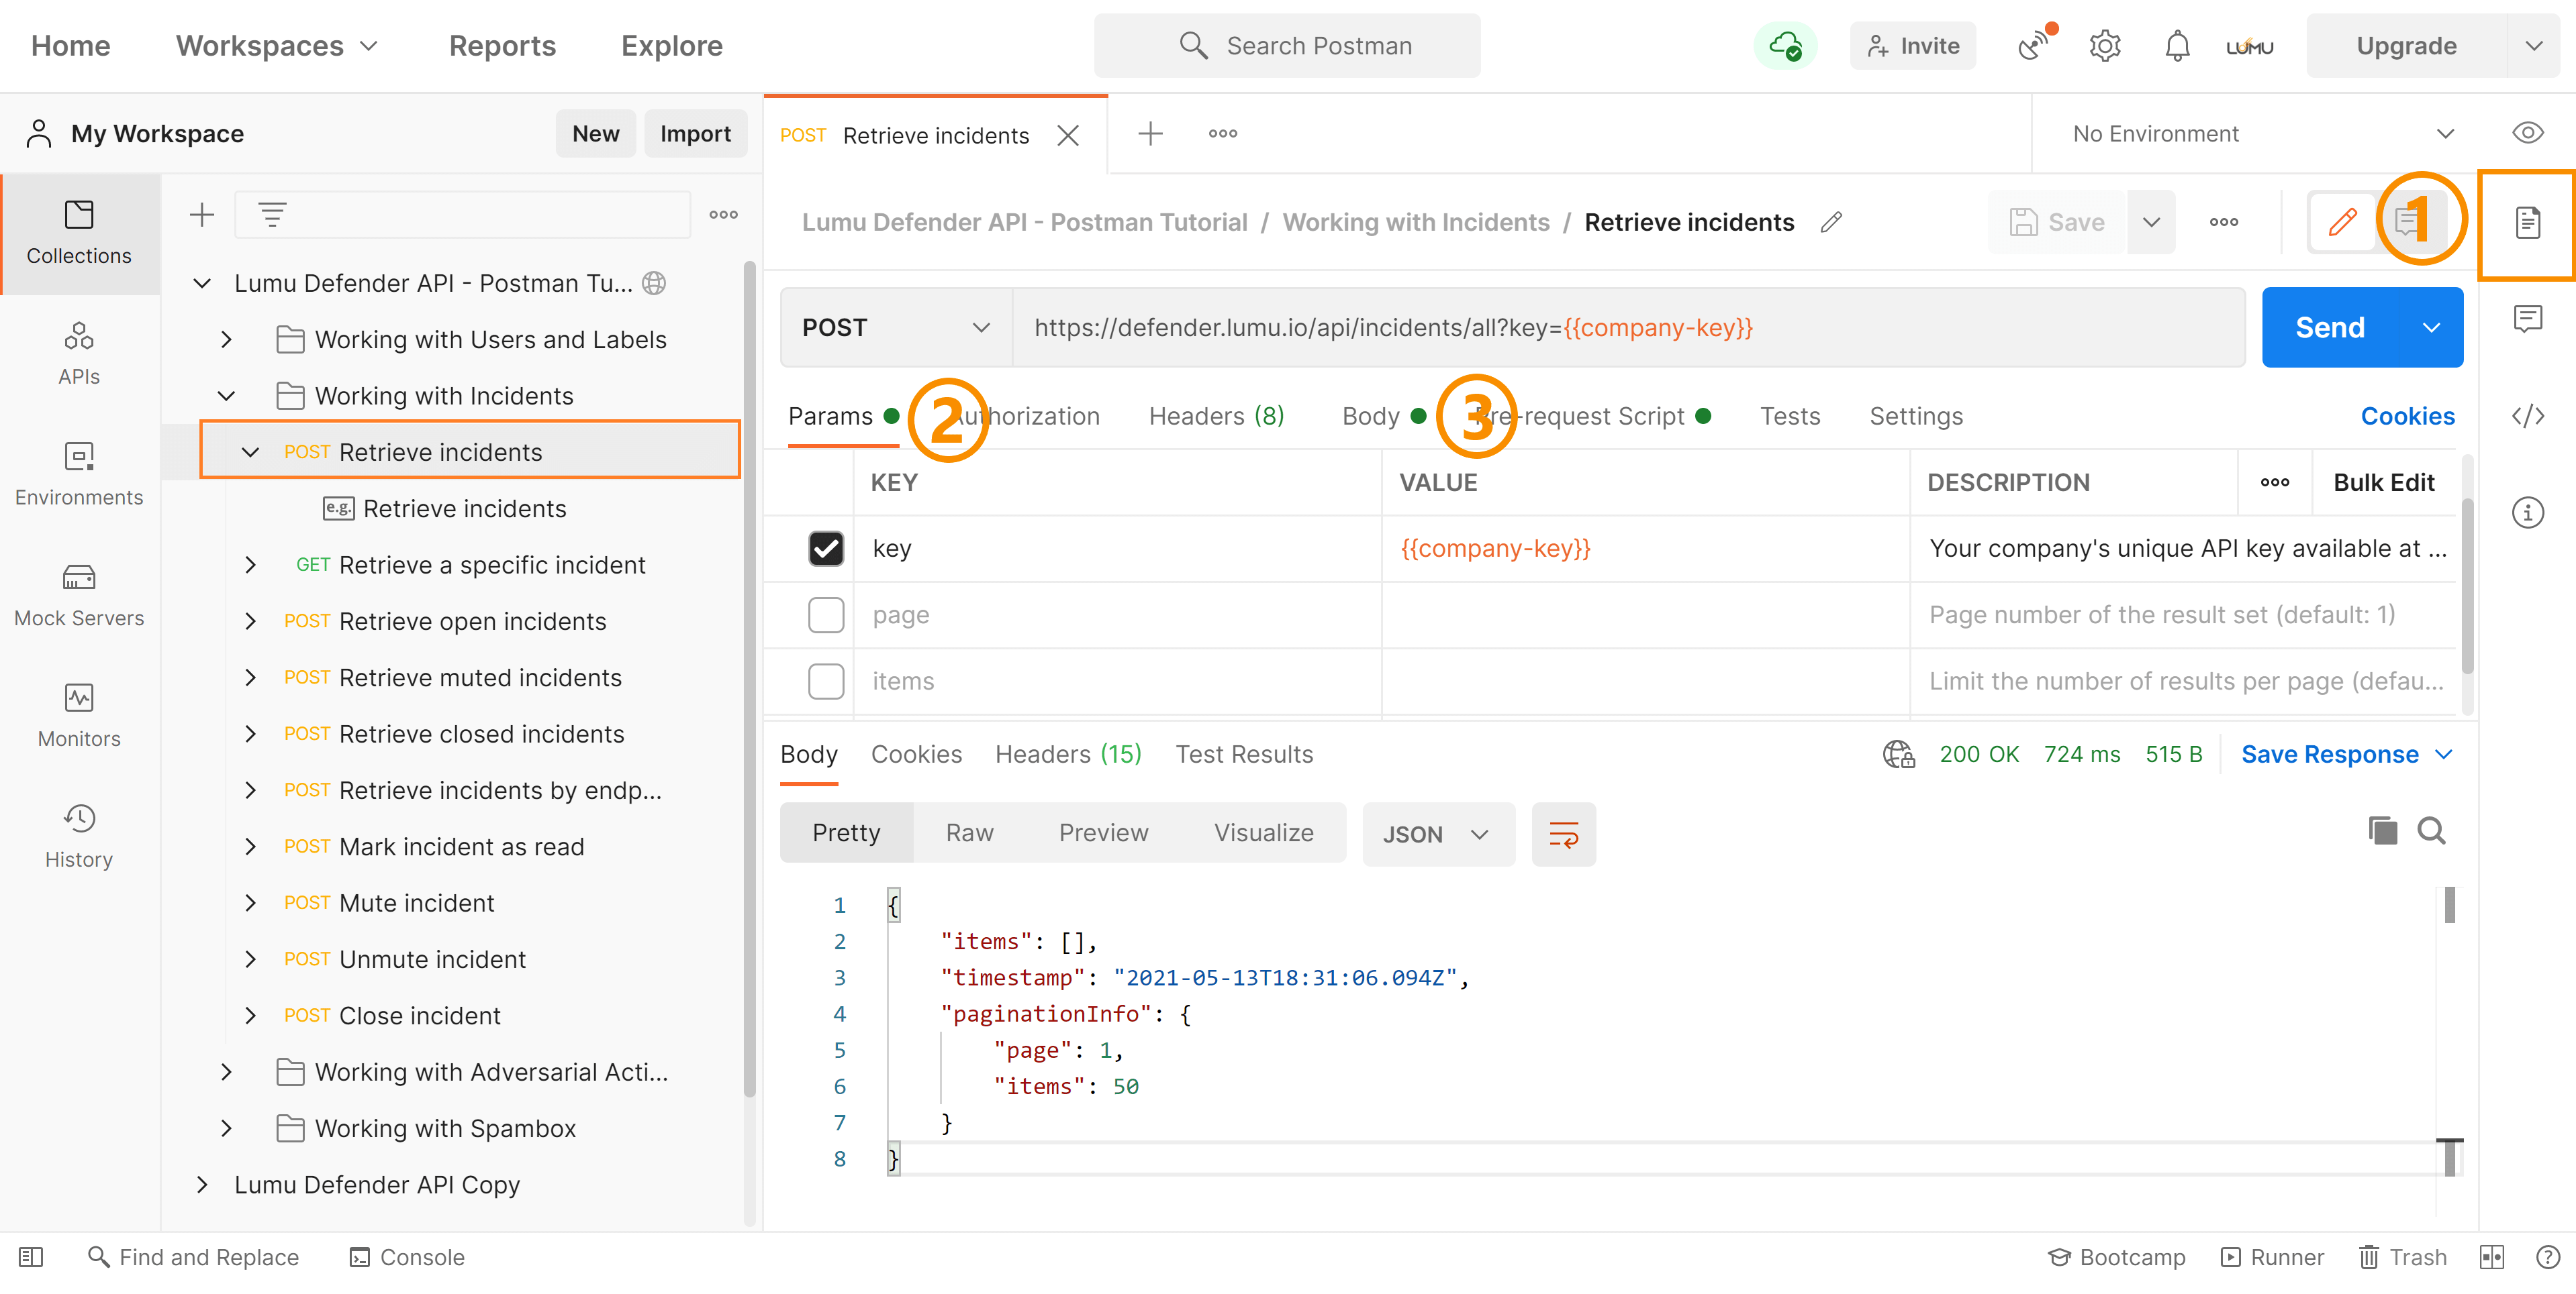Expand the Working with Spambox folder
This screenshot has height=1294, width=2576.
click(226, 1128)
